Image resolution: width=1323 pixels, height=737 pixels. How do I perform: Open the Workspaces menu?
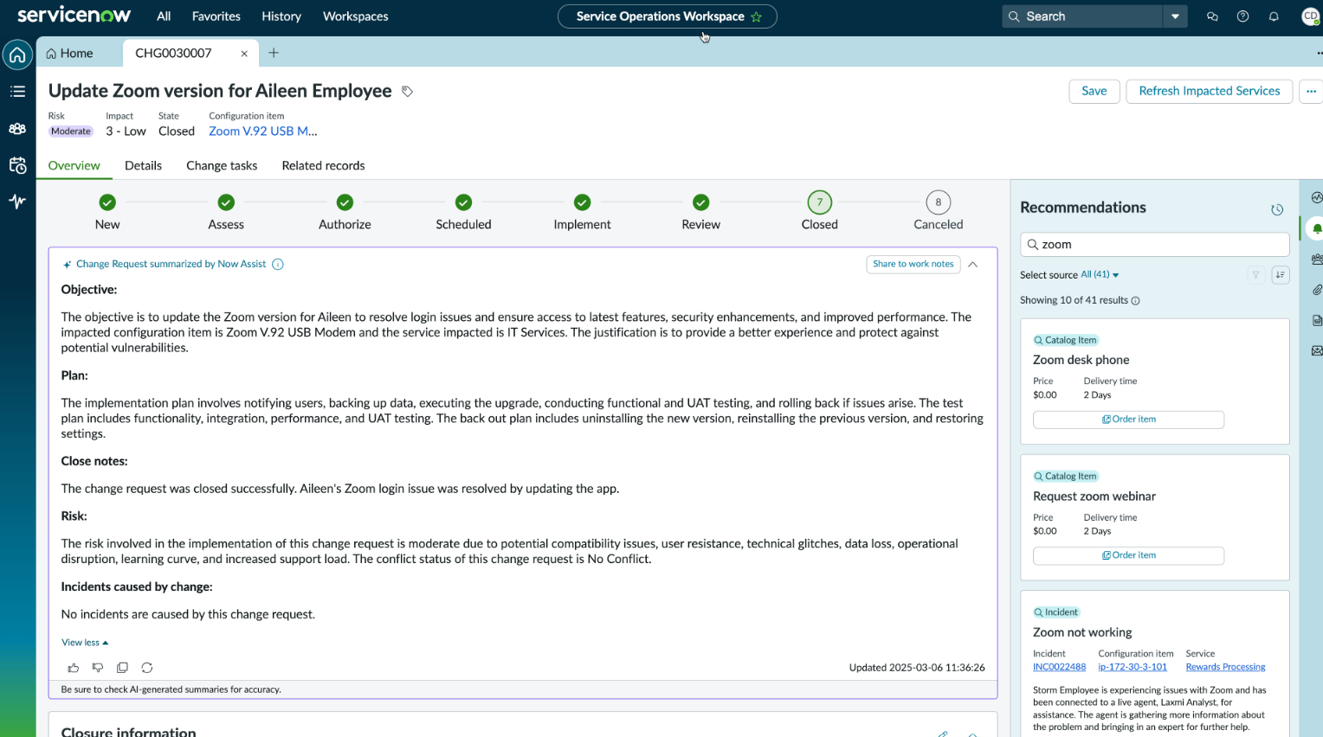click(x=356, y=16)
